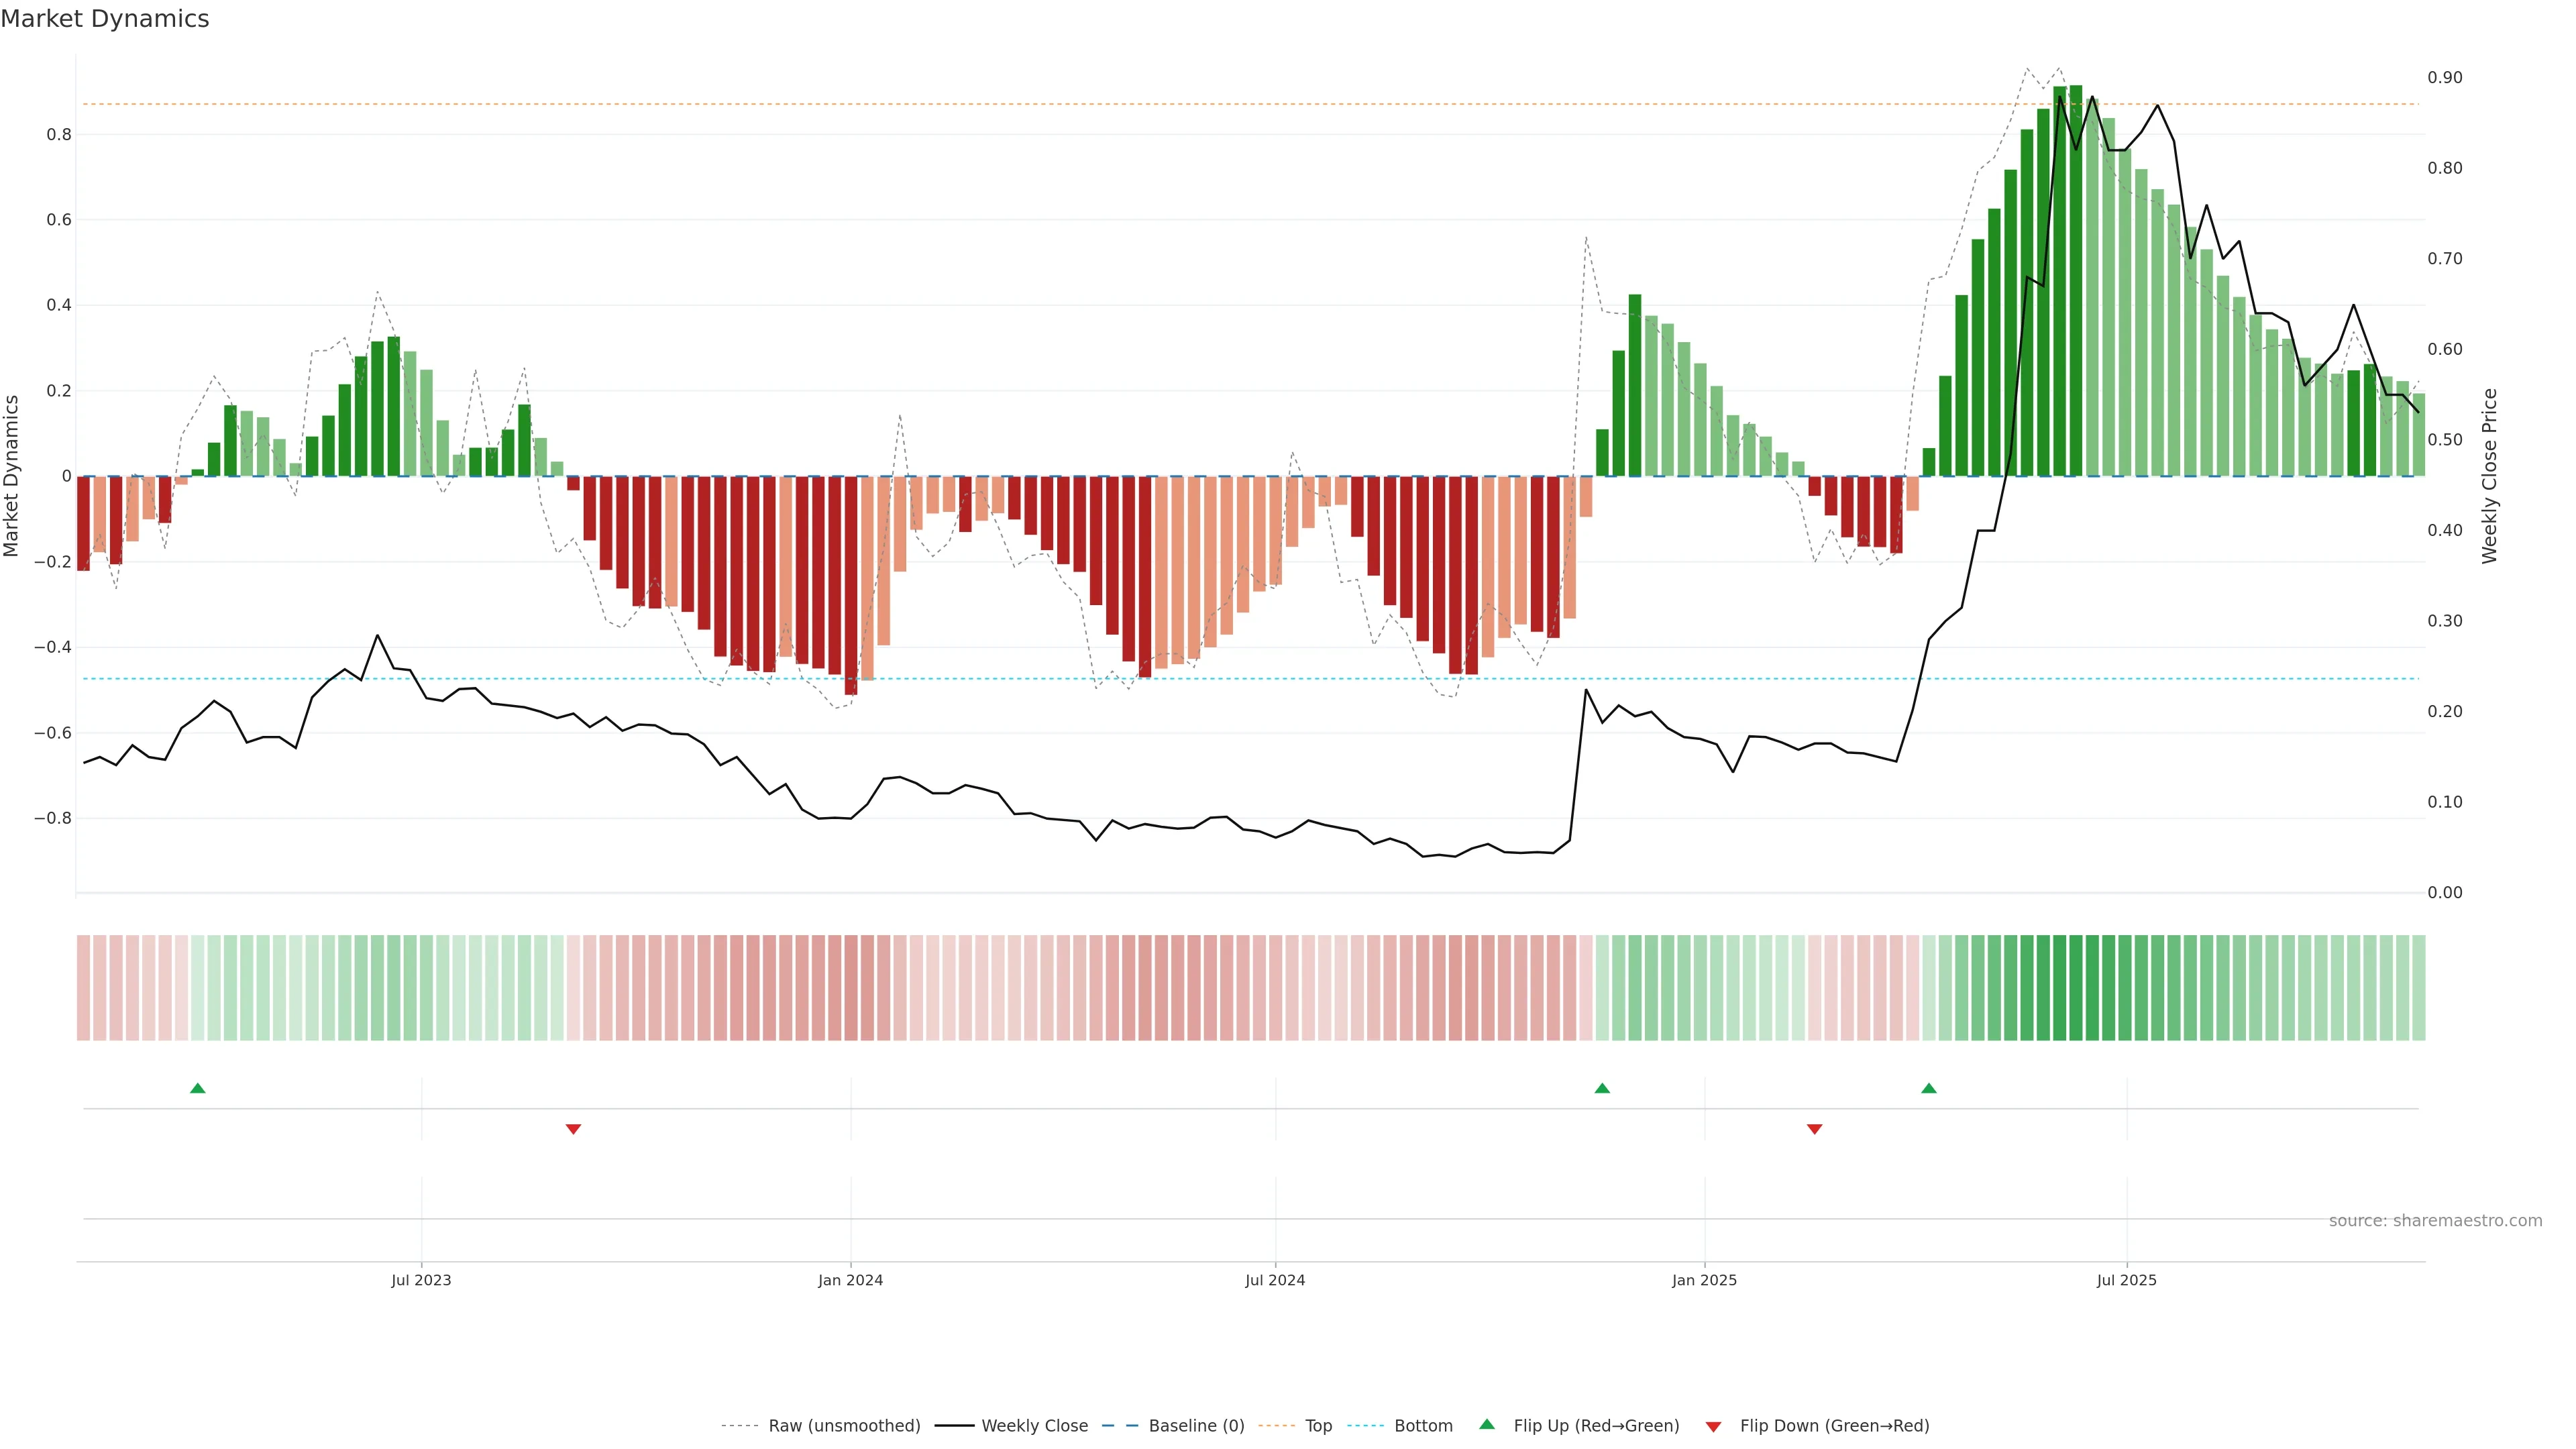Click the green flip-up marker near Nov 2024
This screenshot has height=1449, width=2576.
click(x=1602, y=1088)
